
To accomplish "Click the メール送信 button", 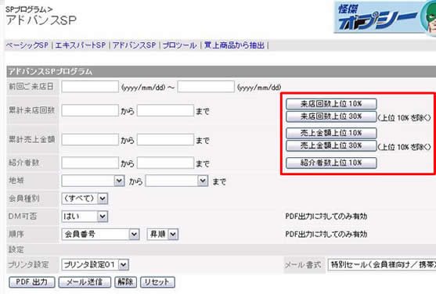I will 85,282.
